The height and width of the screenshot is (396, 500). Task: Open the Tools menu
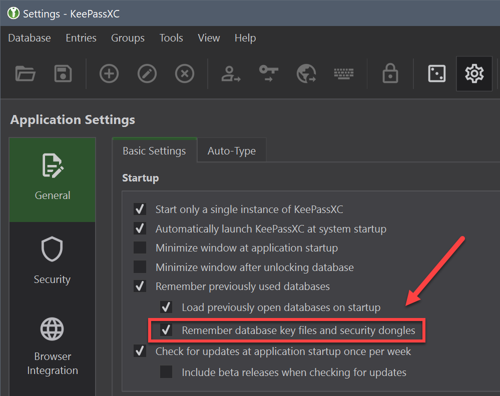pos(171,37)
